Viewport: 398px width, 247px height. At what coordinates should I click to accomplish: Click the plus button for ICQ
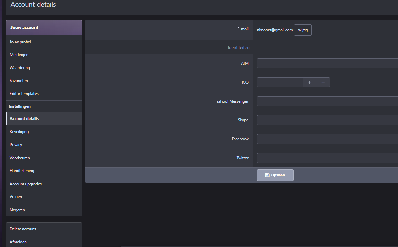(309, 82)
